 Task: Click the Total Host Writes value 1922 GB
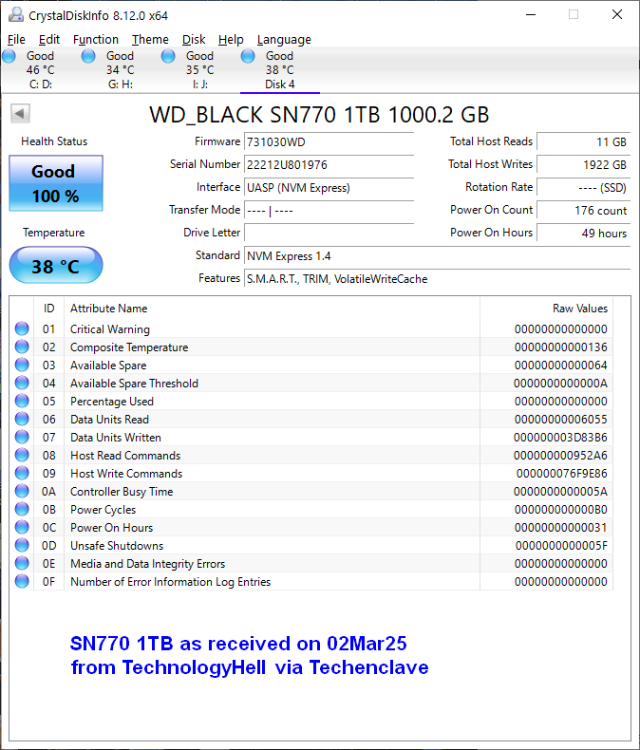[584, 164]
